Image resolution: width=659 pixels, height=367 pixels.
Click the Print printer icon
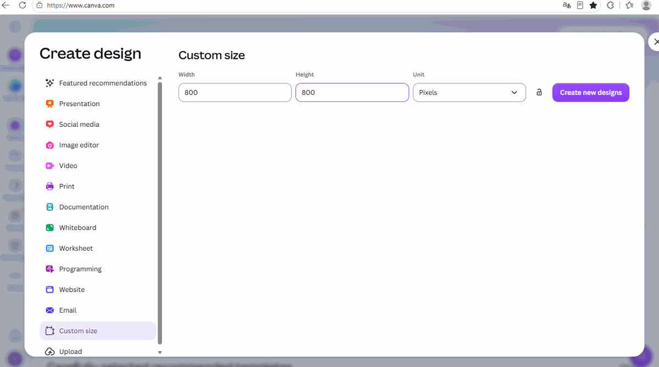(x=50, y=187)
